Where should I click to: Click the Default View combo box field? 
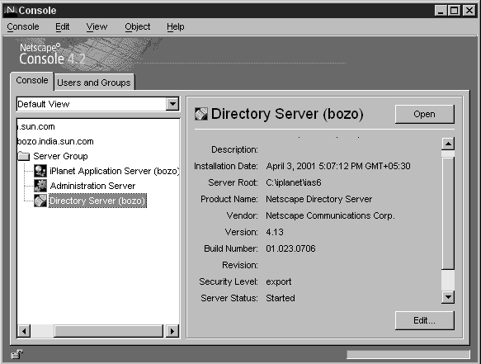pos(98,104)
